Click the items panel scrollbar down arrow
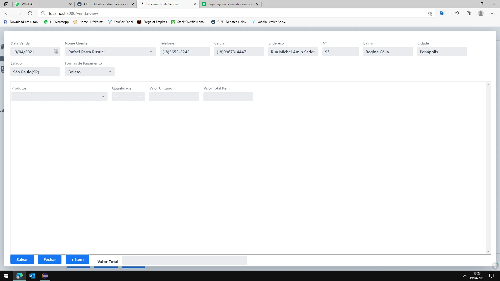This screenshot has height=281, width=500. pos(488,252)
